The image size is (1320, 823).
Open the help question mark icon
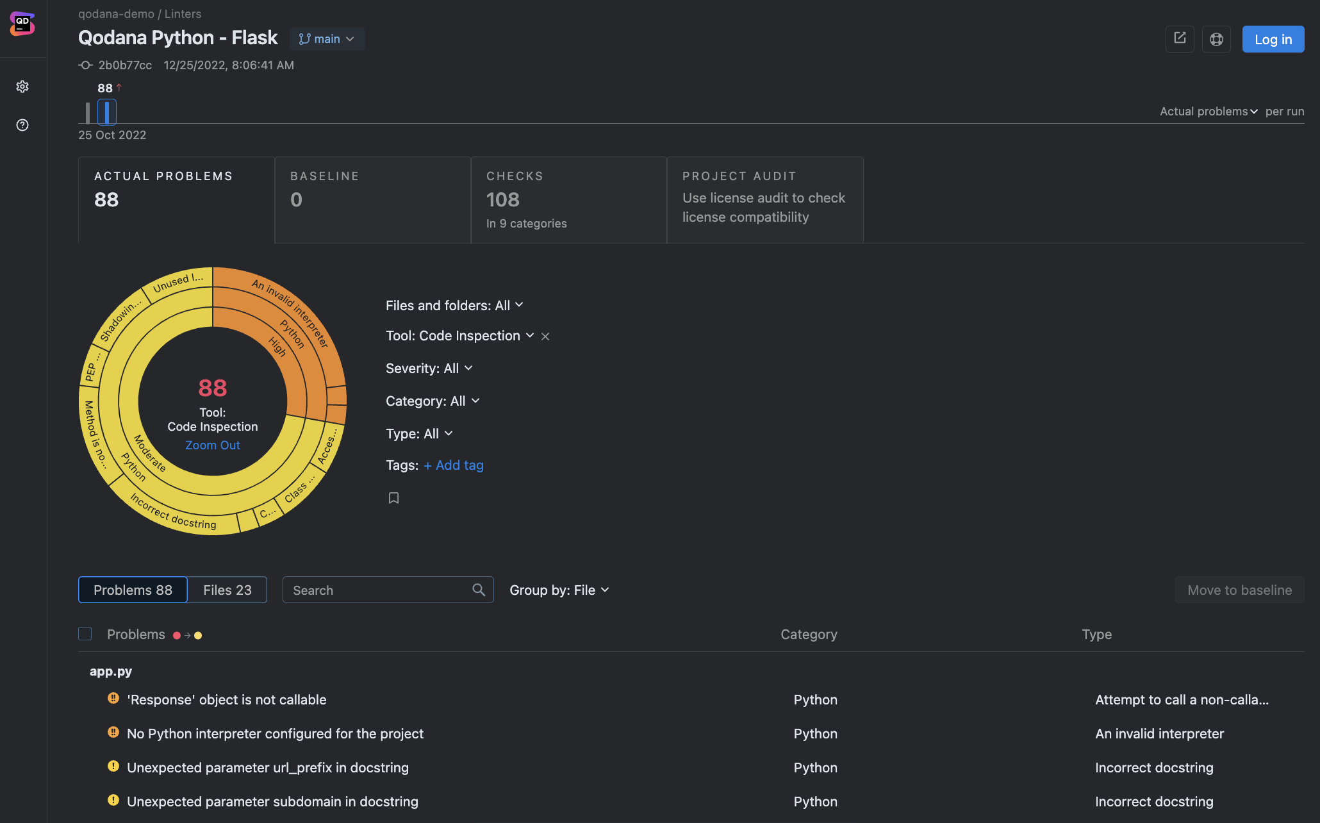[x=22, y=125]
